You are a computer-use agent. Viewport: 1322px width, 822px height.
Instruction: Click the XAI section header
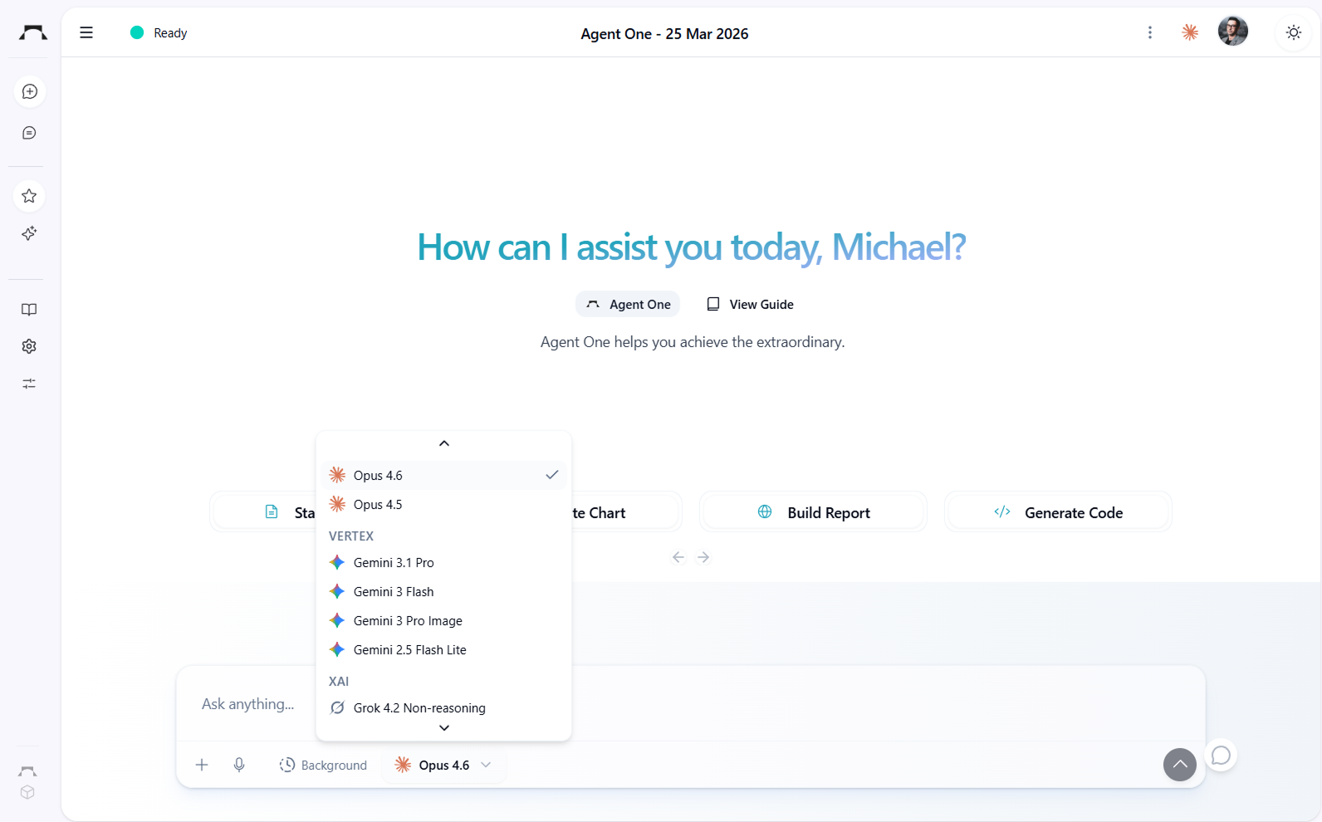point(339,681)
